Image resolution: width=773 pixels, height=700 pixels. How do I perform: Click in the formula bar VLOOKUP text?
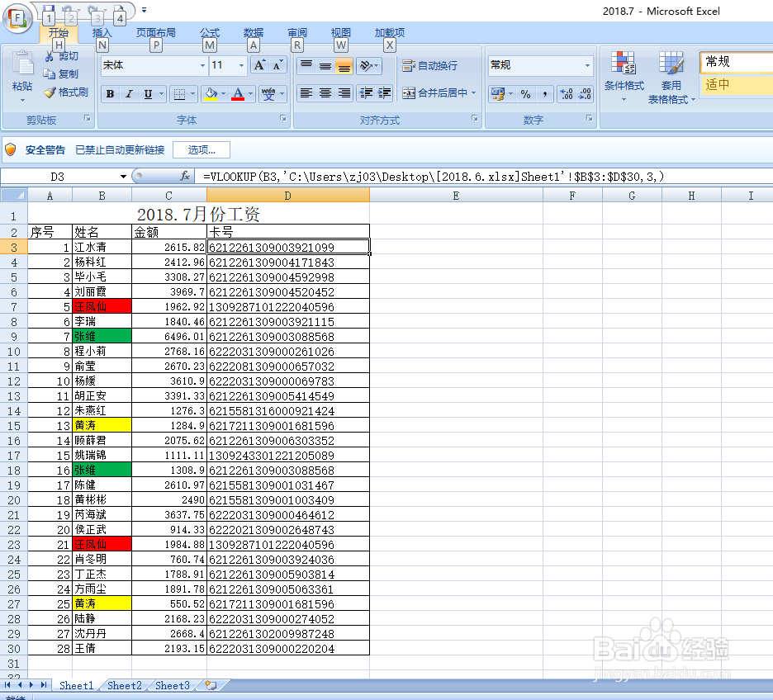pyautogui.click(x=434, y=177)
